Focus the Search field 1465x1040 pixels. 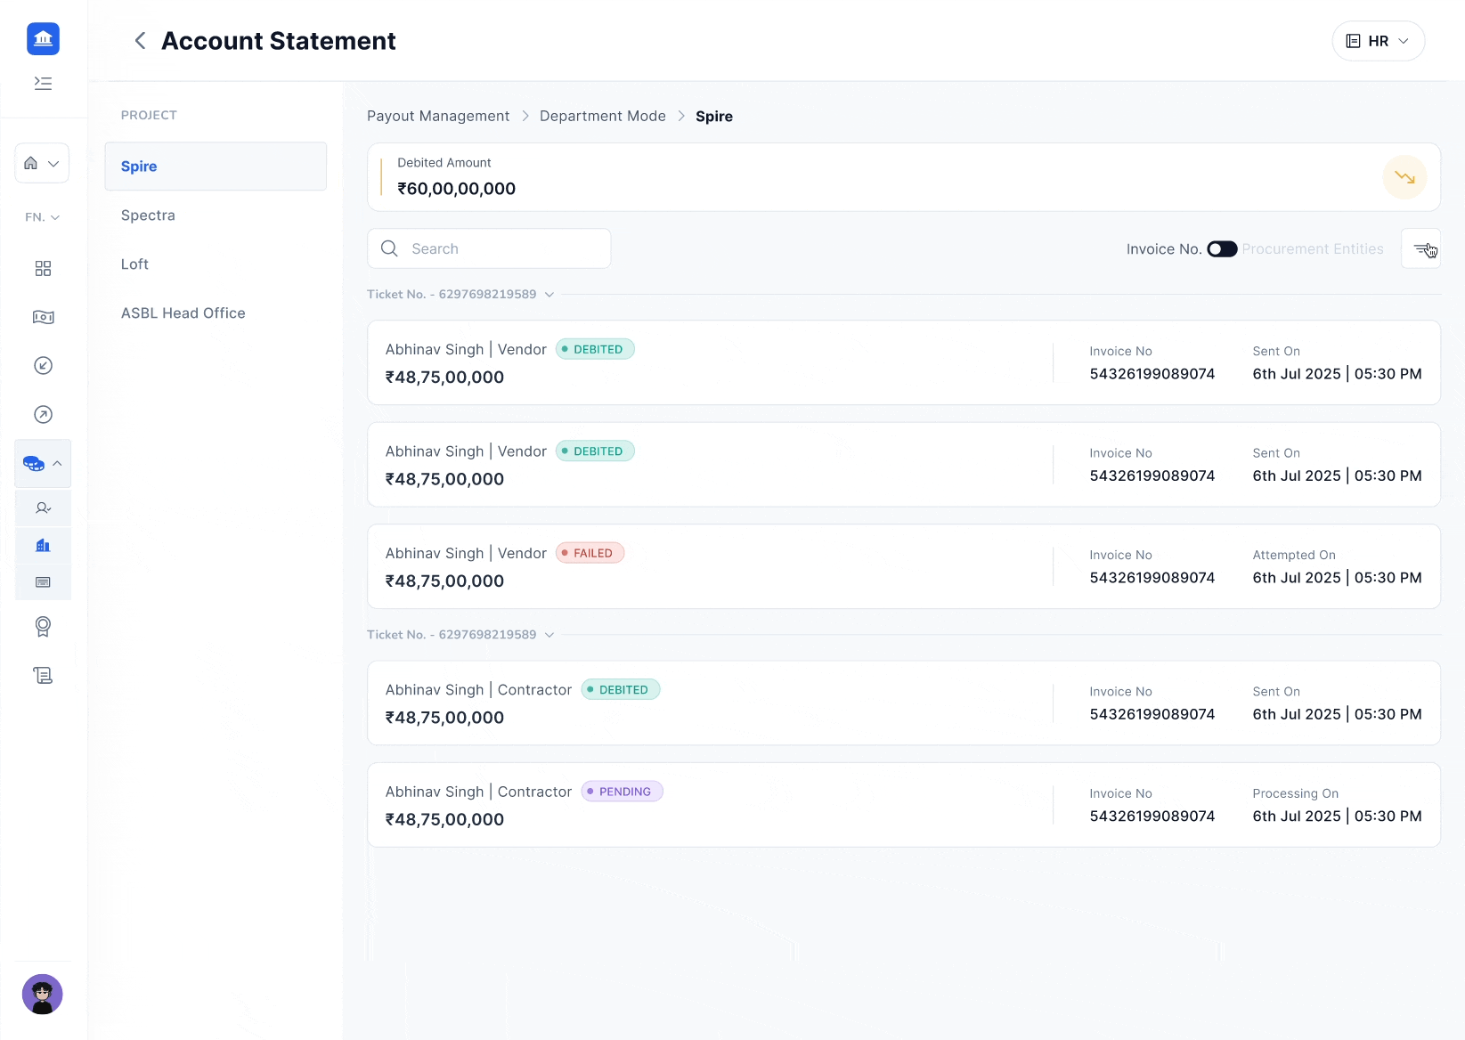(x=489, y=248)
